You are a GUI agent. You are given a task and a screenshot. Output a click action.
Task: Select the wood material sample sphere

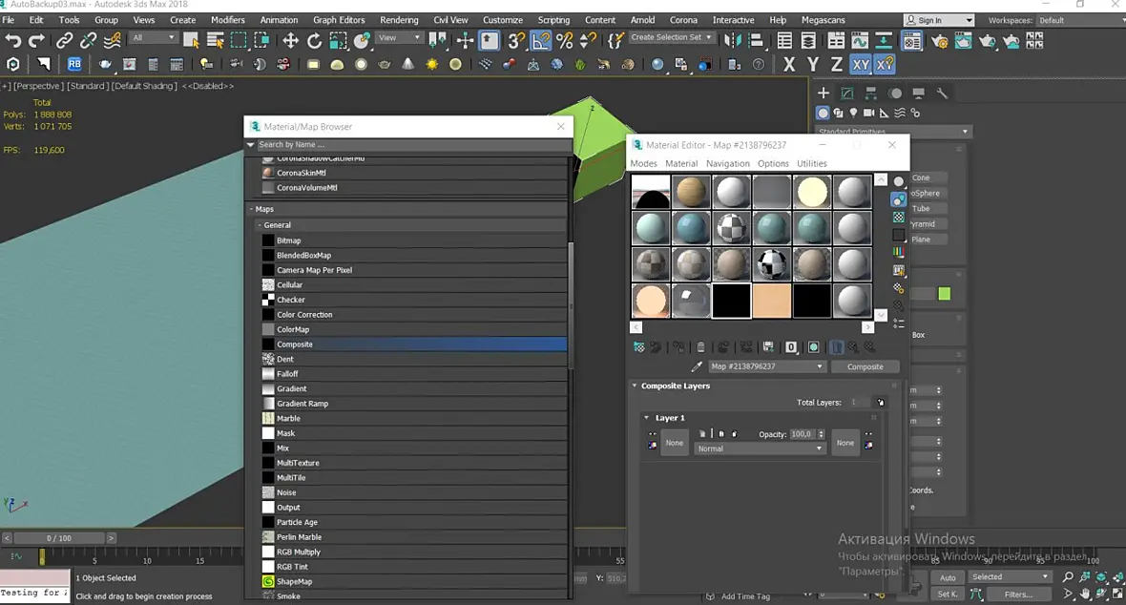[x=692, y=192]
